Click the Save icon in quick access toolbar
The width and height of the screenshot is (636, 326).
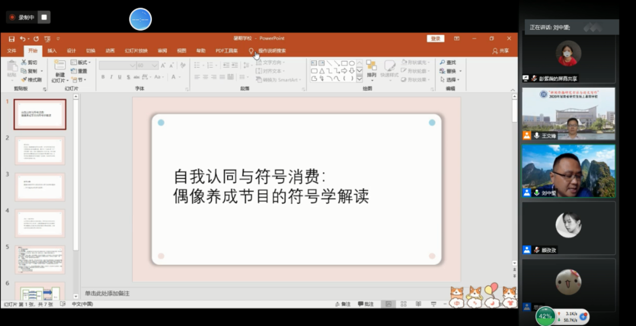click(x=12, y=39)
